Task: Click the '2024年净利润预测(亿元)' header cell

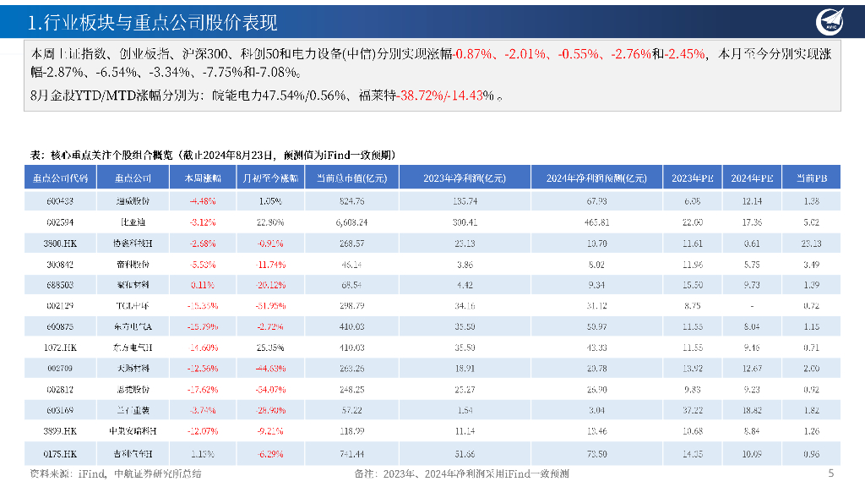Action: (x=596, y=178)
